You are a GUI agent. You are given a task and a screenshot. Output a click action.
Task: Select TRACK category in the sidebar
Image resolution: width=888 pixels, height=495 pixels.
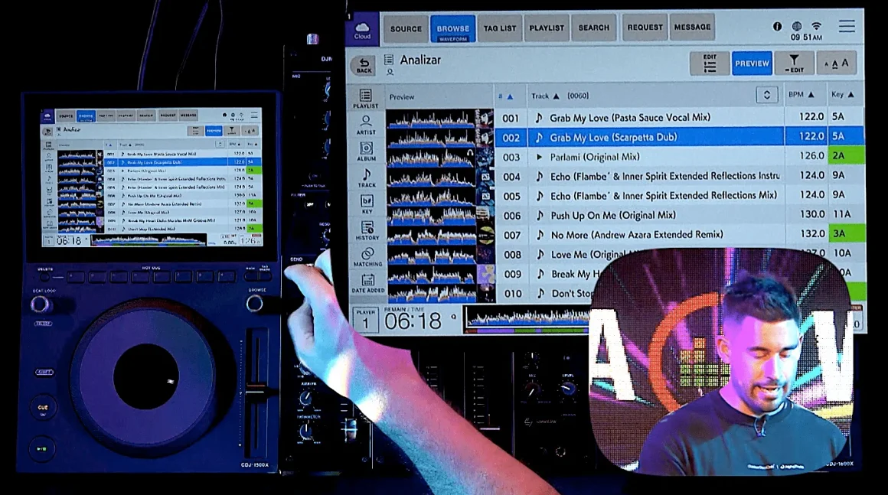pos(367,177)
